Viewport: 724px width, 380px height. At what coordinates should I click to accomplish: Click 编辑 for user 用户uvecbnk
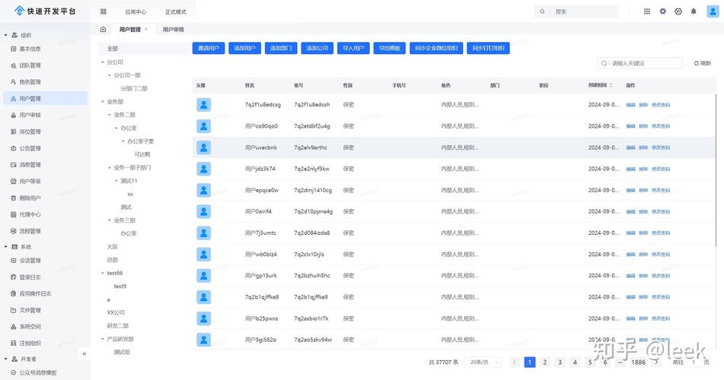tap(630, 147)
